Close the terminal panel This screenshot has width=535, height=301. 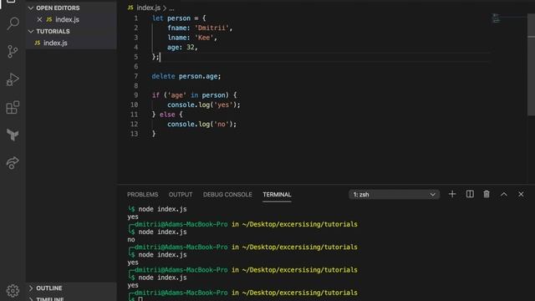tap(521, 194)
